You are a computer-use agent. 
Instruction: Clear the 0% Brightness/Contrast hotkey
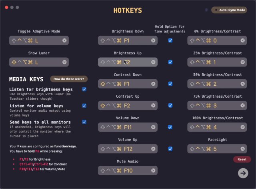click(243, 40)
